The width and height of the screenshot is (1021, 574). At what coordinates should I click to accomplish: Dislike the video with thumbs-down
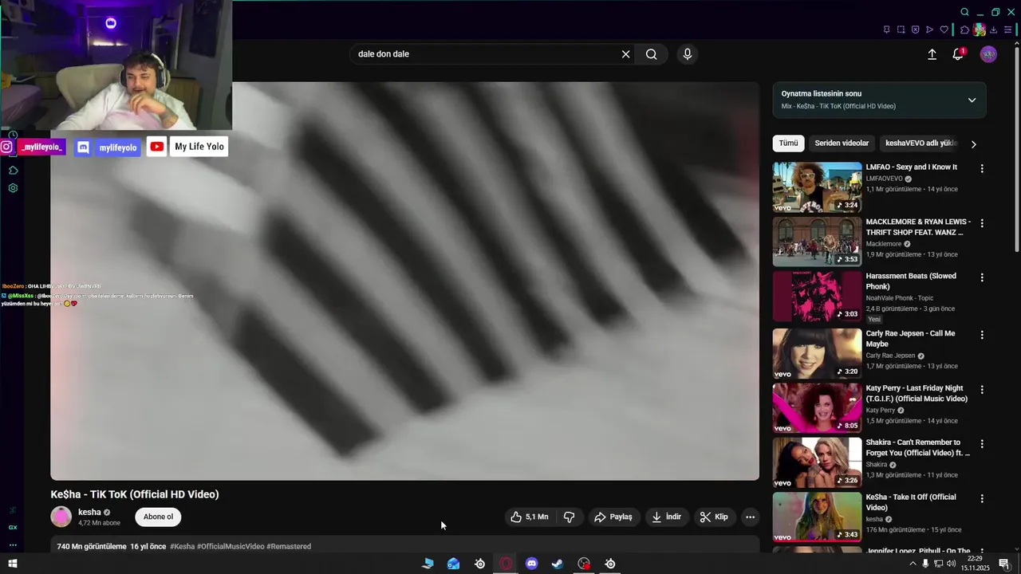coord(570,517)
